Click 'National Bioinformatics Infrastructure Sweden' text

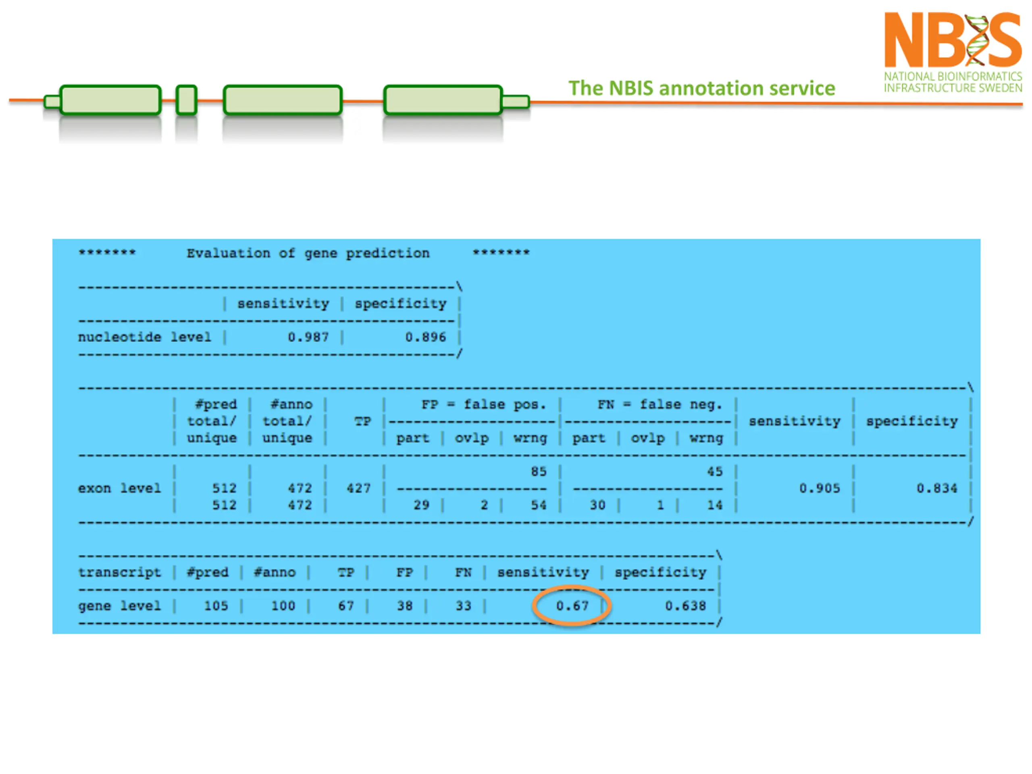[953, 82]
